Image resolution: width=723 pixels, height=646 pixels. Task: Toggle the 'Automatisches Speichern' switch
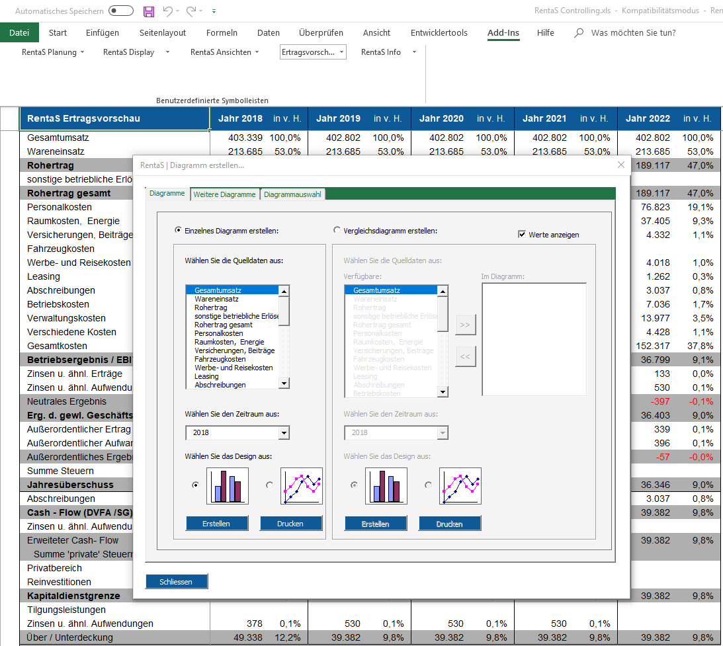121,11
